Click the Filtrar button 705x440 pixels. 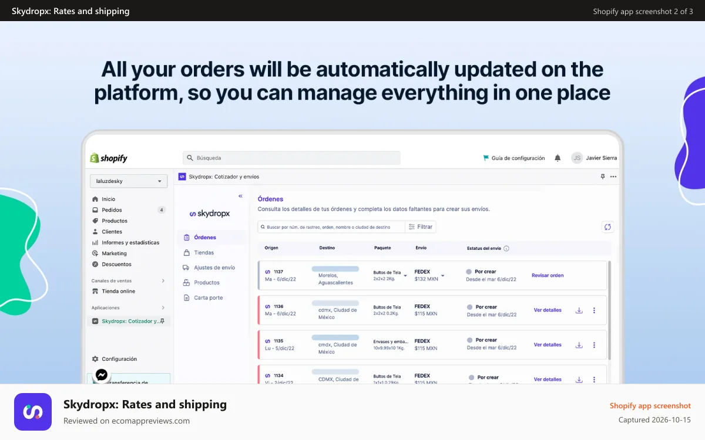tap(421, 227)
